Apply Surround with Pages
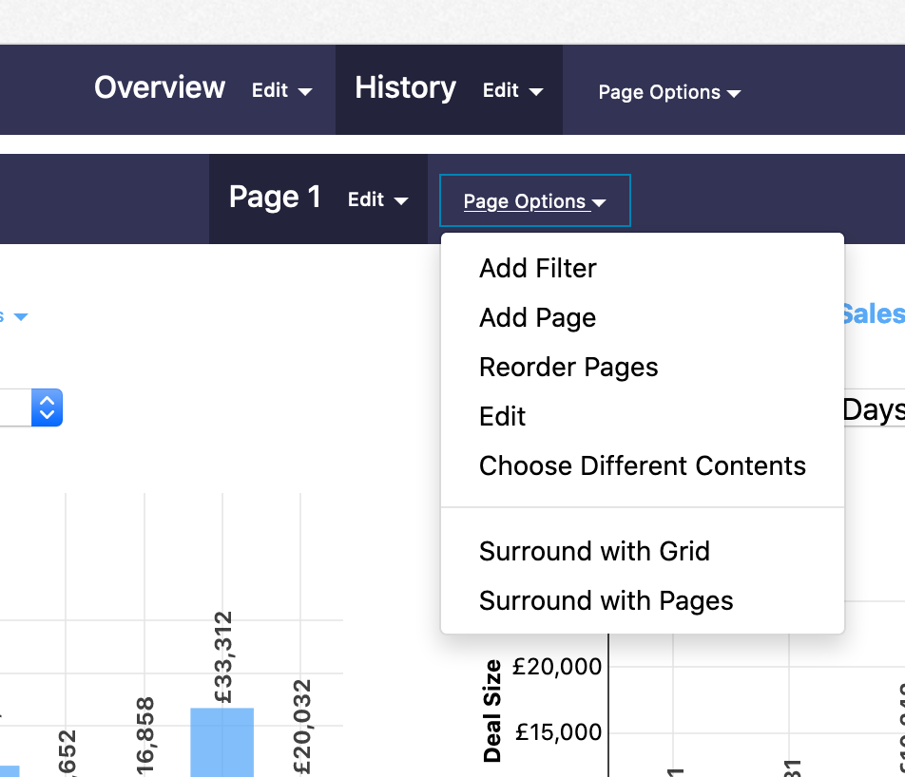 (x=606, y=600)
